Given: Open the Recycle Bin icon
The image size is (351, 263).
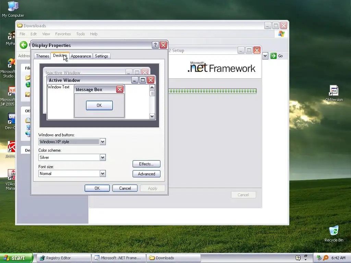Looking at the screenshot, I should pyautogui.click(x=334, y=234).
